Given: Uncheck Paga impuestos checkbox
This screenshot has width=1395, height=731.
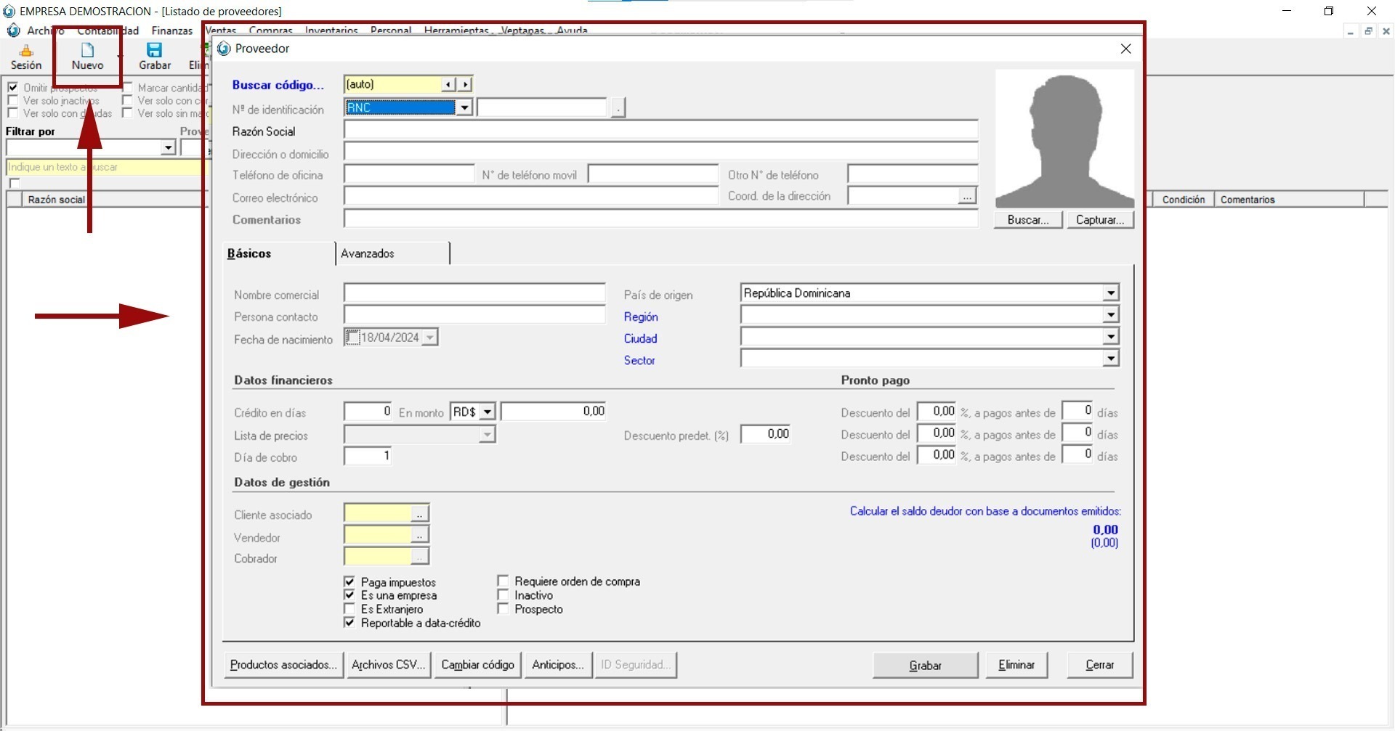Looking at the screenshot, I should (x=350, y=582).
